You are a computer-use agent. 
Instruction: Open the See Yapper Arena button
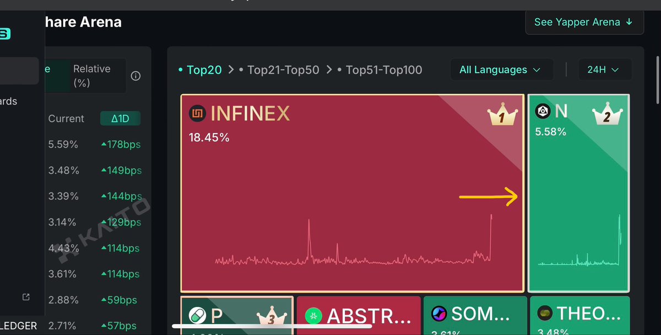click(584, 23)
